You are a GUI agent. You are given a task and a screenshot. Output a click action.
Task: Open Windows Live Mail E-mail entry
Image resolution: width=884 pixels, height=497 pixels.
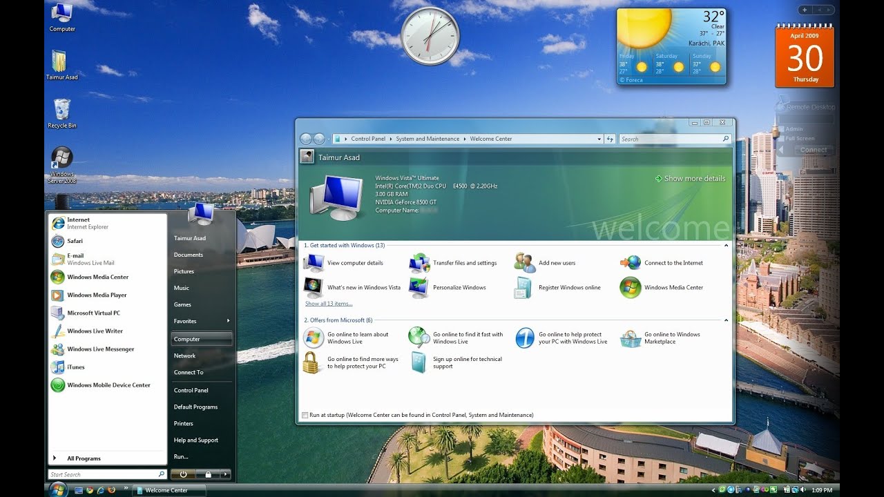tap(107, 259)
